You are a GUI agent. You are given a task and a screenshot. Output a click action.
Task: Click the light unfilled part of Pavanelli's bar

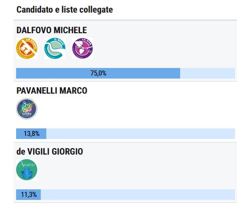140,133
